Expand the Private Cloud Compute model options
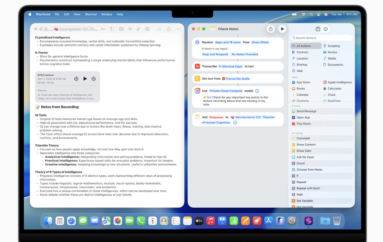Image resolution: width=383 pixels, height=242 pixels. tap(257, 91)
